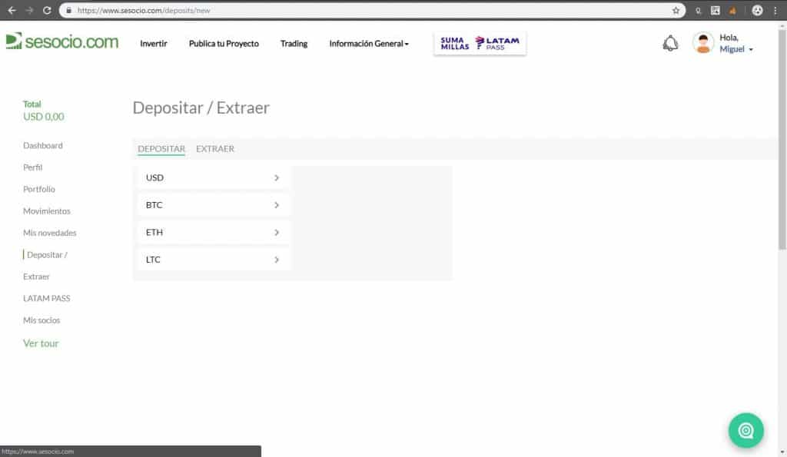Click the Chrome profile avatar icon
787x457 pixels.
(x=757, y=11)
